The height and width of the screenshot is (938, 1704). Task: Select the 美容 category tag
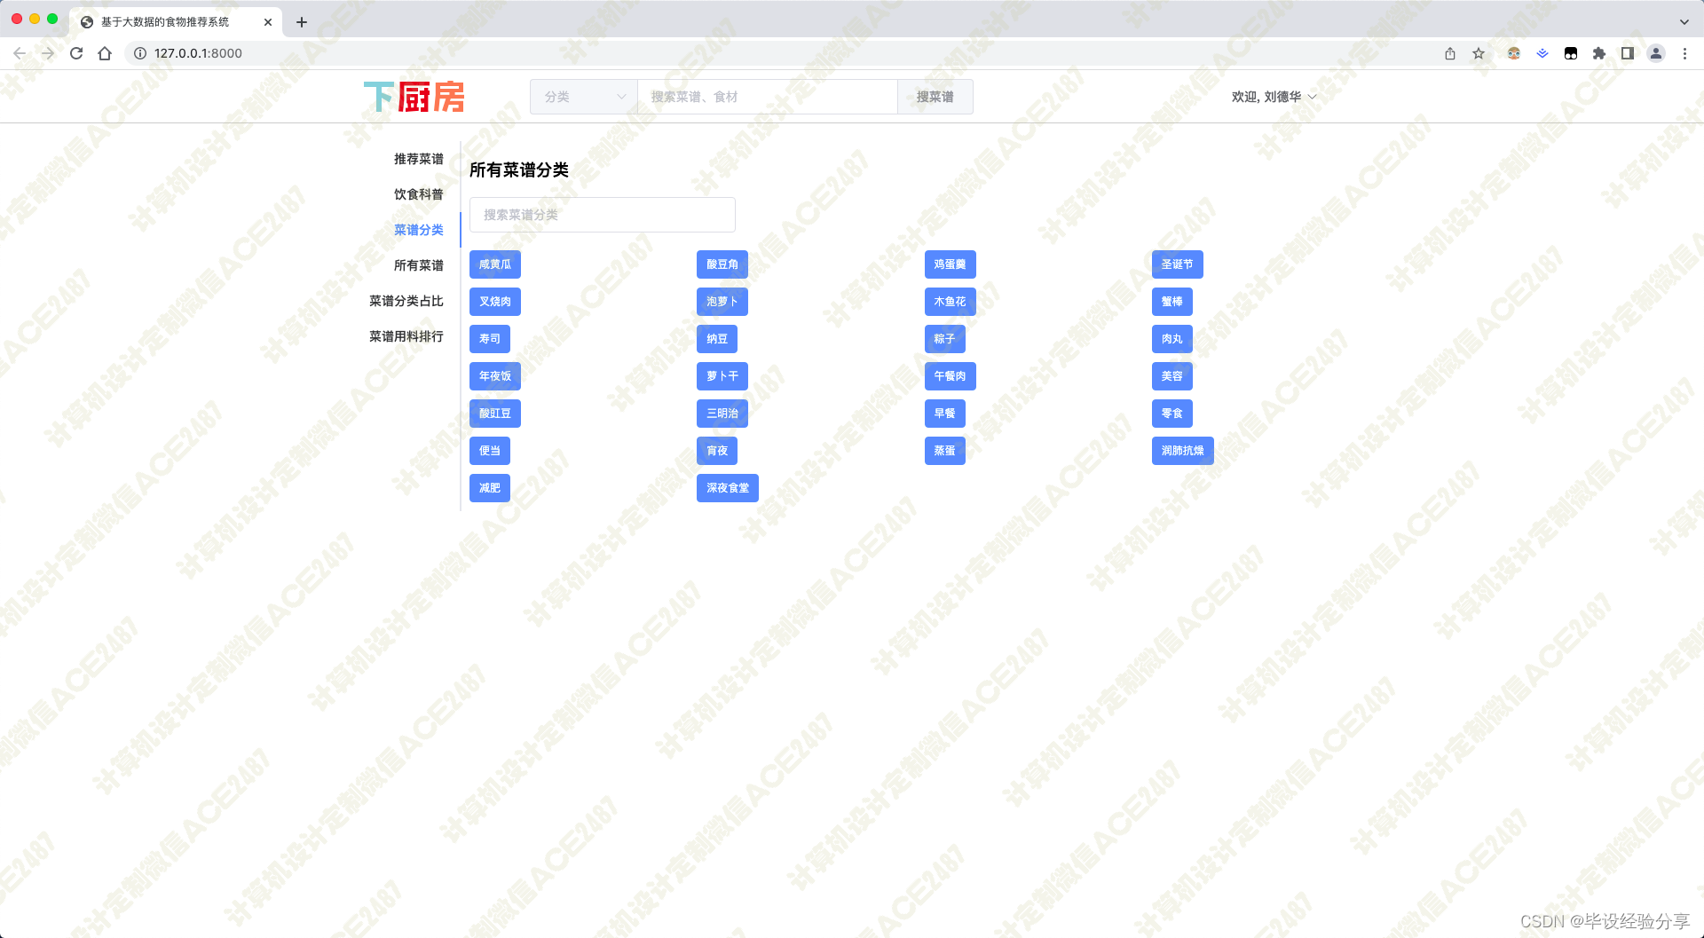[x=1172, y=376]
